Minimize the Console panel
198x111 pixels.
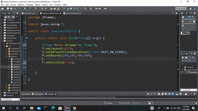pos(191,94)
